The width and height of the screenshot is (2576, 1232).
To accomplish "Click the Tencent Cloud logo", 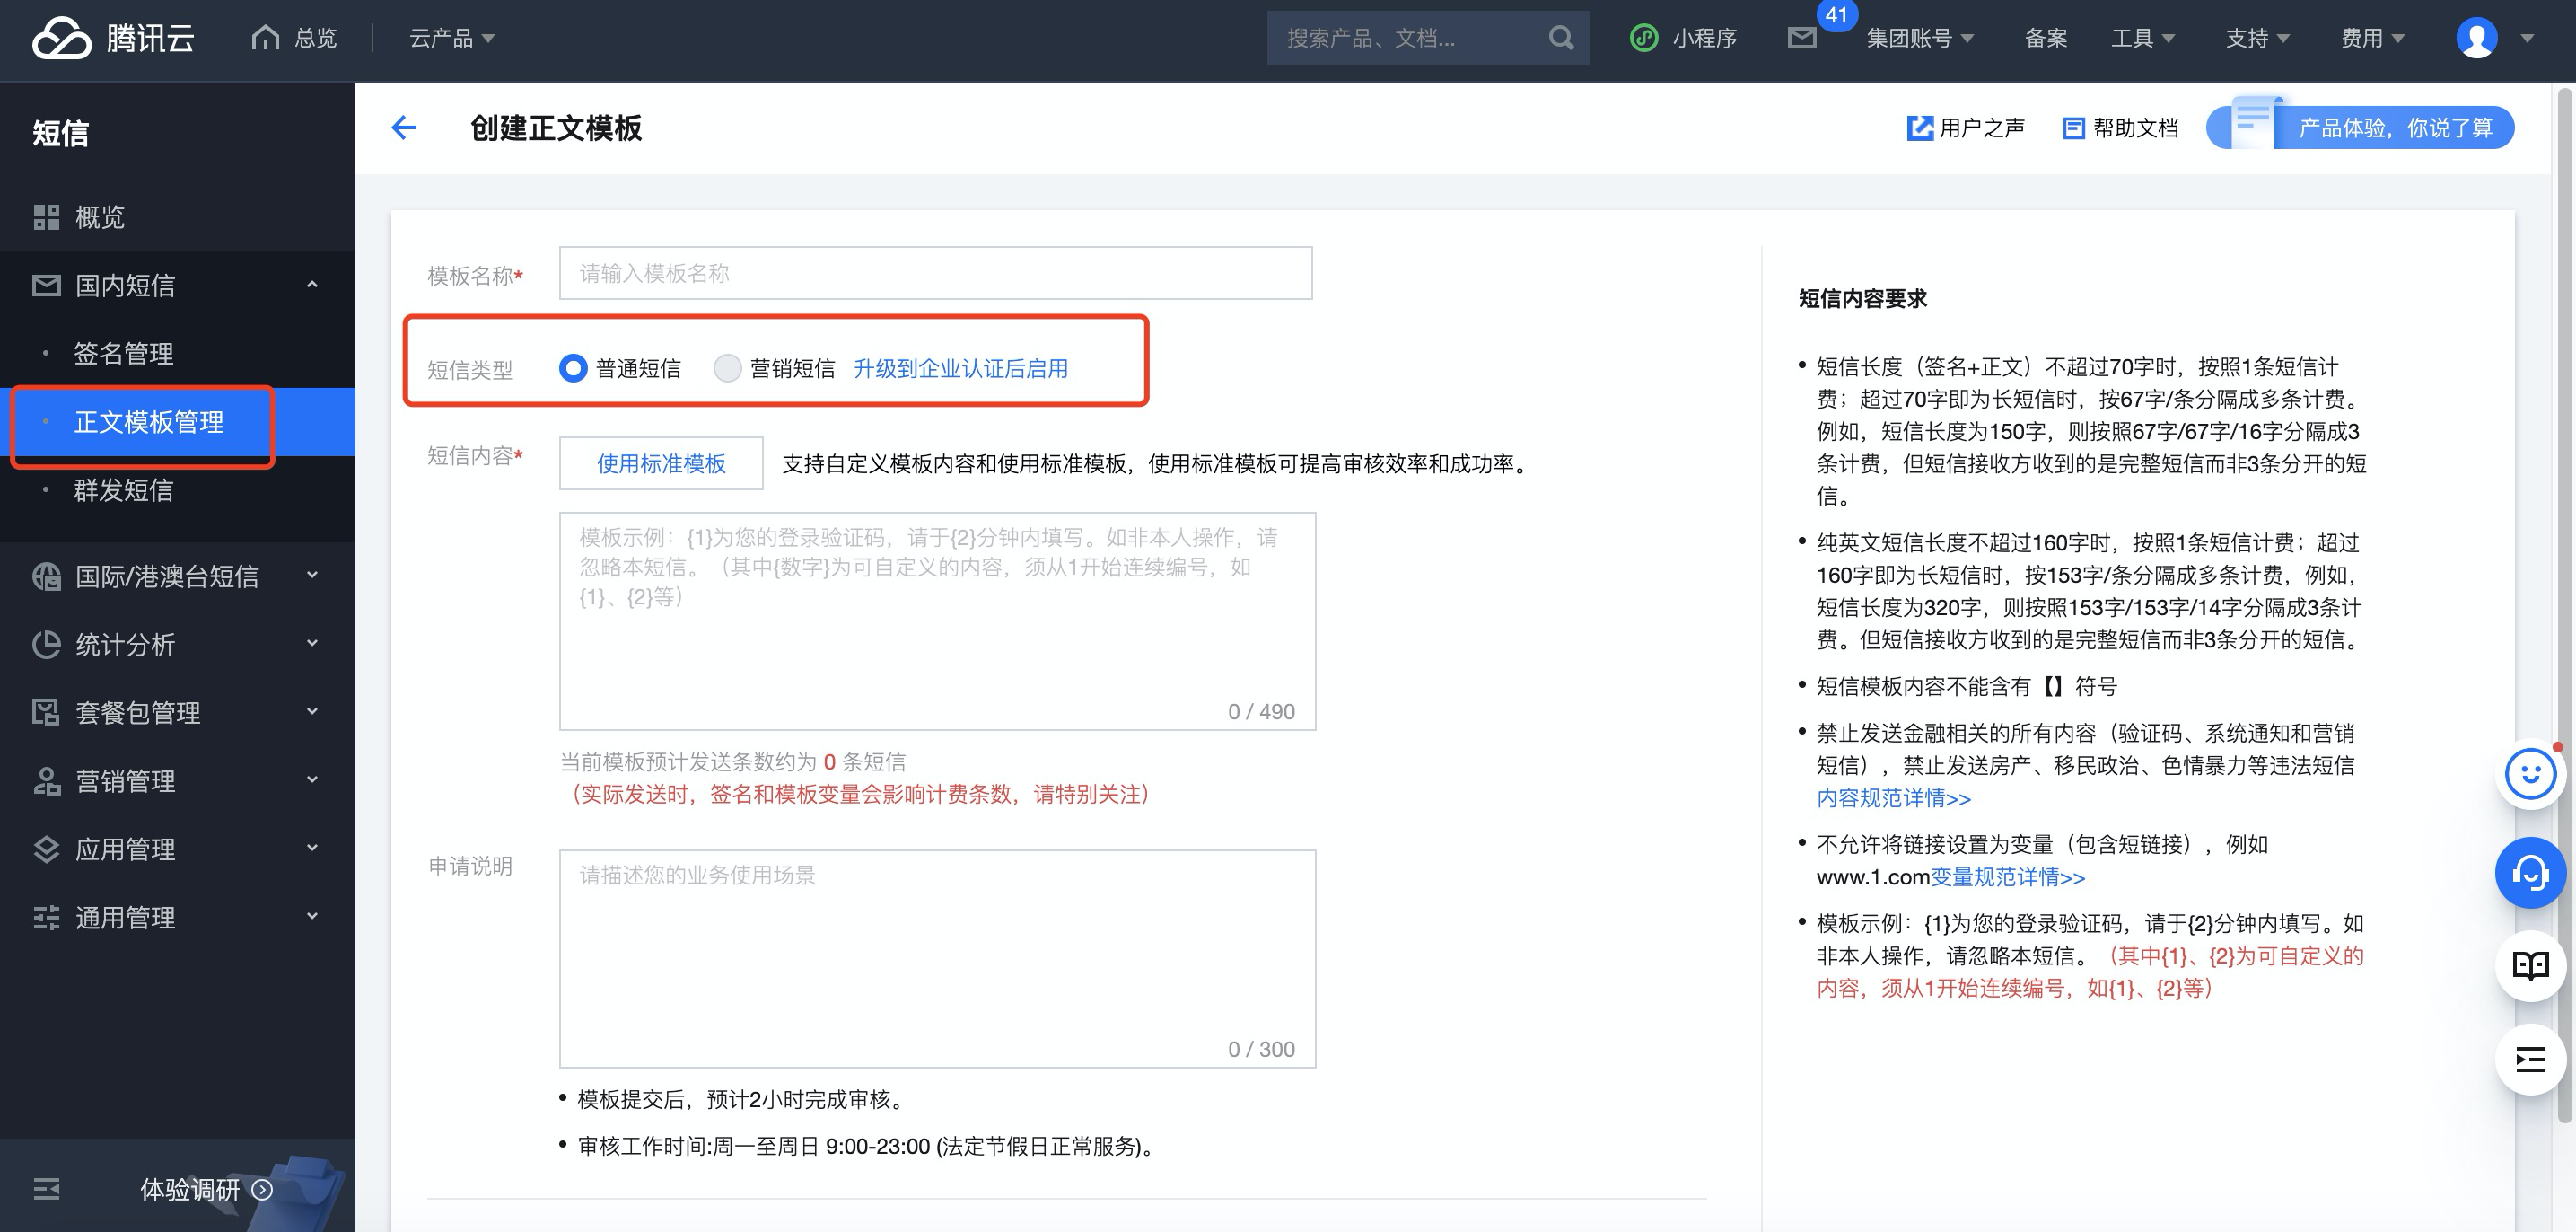I will (113, 38).
